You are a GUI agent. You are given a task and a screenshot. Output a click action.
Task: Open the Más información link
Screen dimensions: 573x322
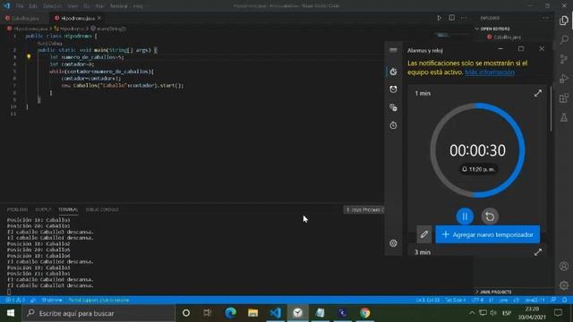pos(490,72)
